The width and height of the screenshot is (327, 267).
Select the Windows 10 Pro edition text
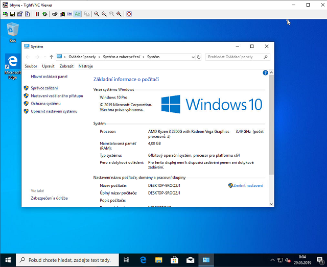coord(113,98)
